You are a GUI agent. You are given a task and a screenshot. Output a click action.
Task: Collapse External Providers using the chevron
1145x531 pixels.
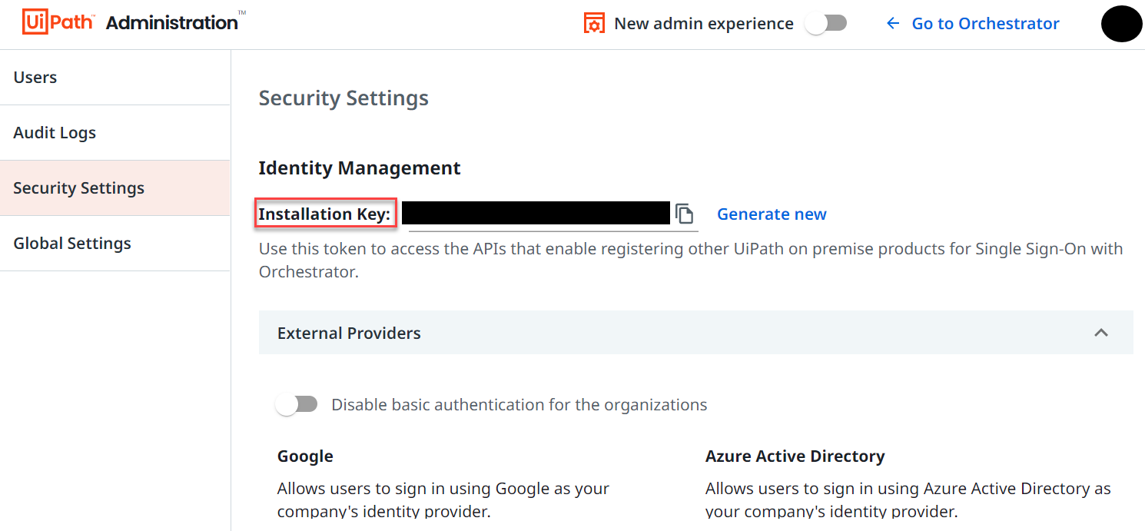(1100, 333)
